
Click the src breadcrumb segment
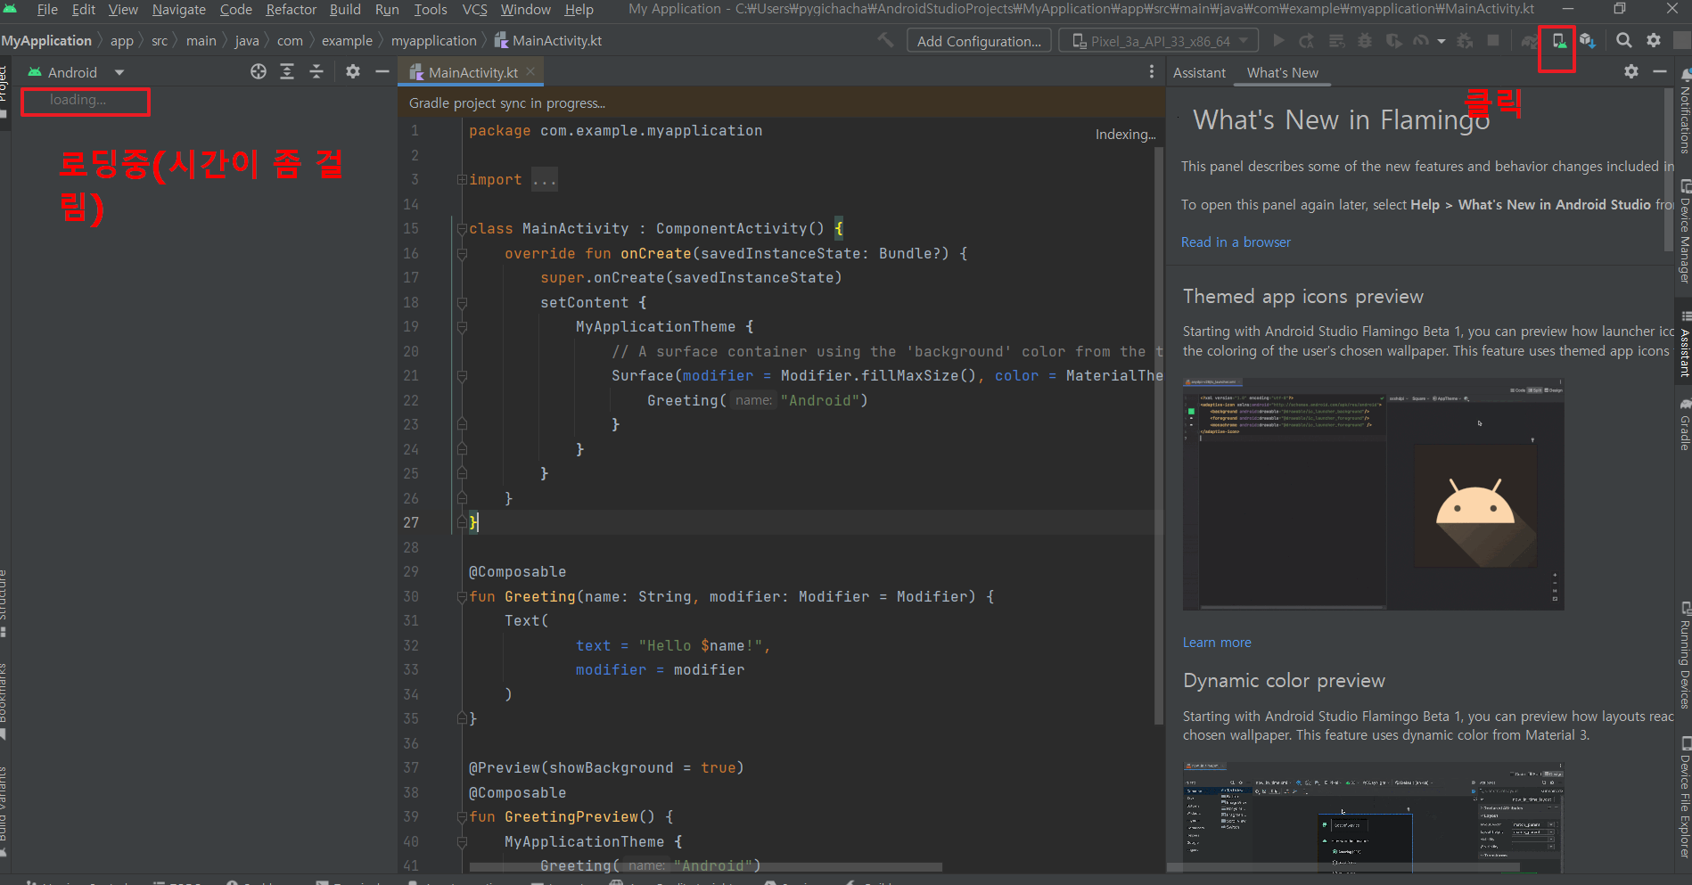click(160, 41)
